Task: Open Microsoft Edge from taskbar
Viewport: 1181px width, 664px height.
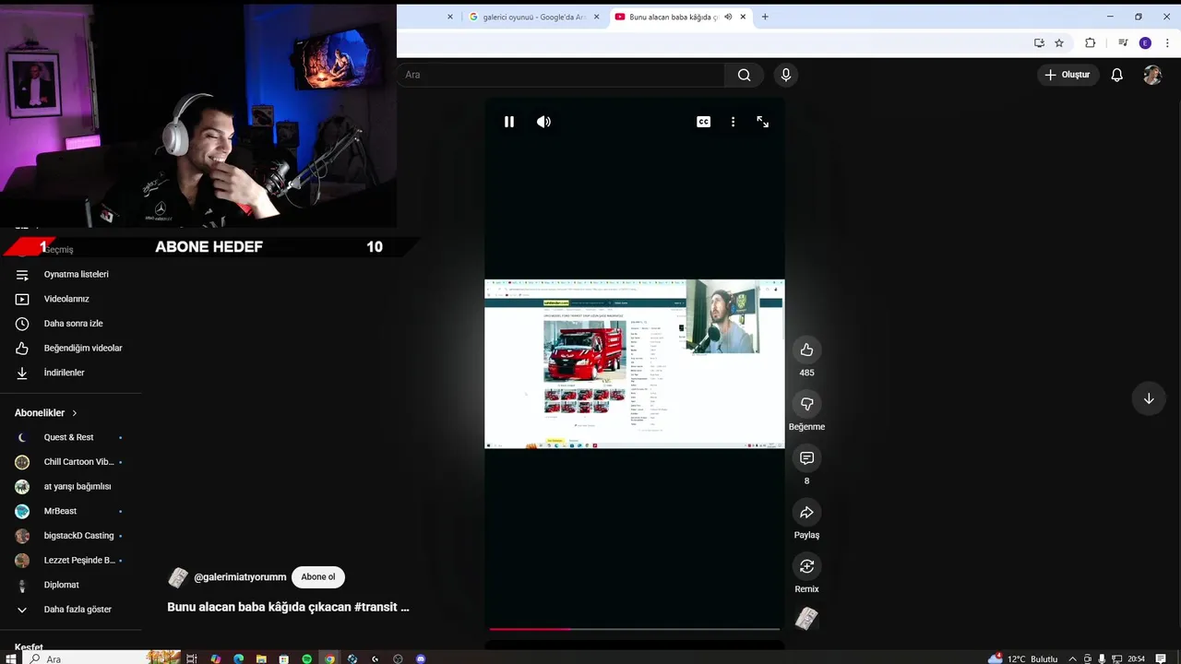Action: tap(238, 658)
